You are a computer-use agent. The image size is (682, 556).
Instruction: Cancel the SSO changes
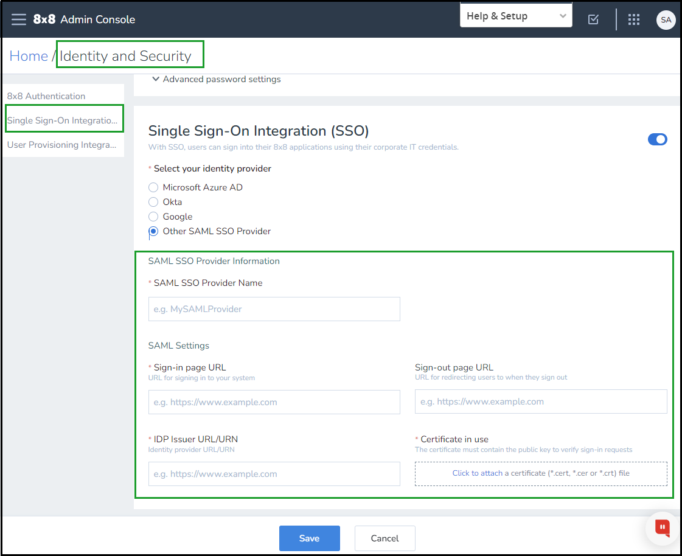coord(384,538)
